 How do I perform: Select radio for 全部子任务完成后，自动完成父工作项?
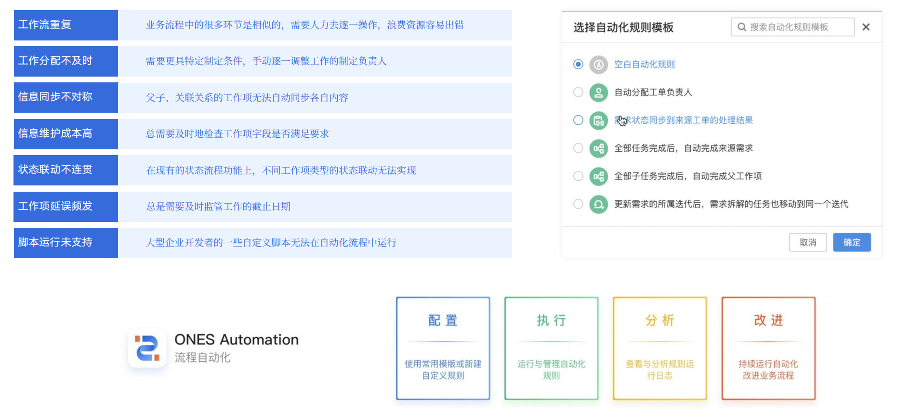click(x=578, y=176)
